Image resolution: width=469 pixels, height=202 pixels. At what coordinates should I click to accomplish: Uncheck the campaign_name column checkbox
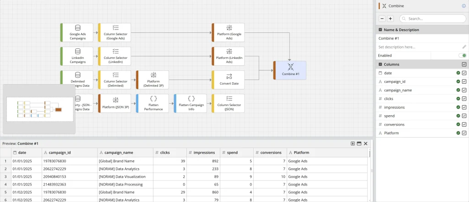[464, 90]
